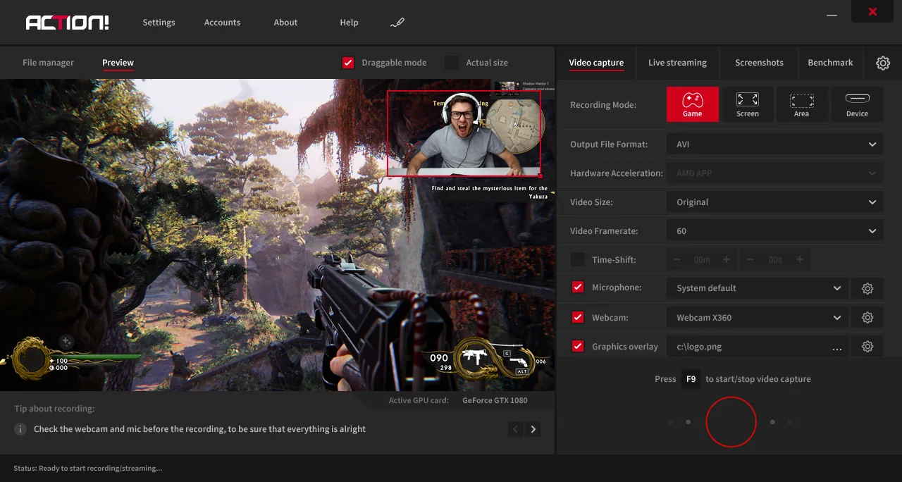
Task: Open About menu
Action: pyautogui.click(x=285, y=23)
